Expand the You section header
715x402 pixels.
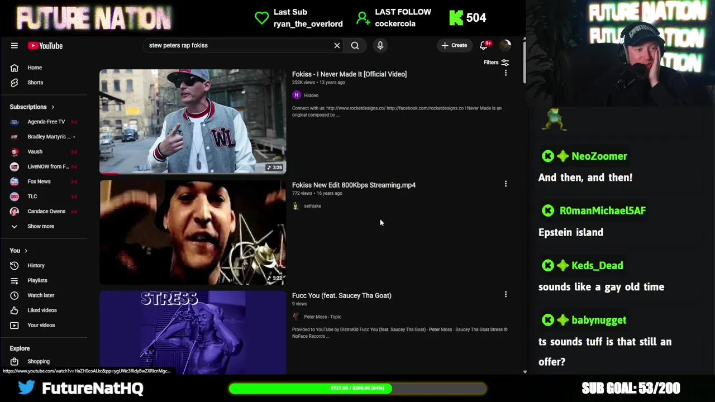18,251
